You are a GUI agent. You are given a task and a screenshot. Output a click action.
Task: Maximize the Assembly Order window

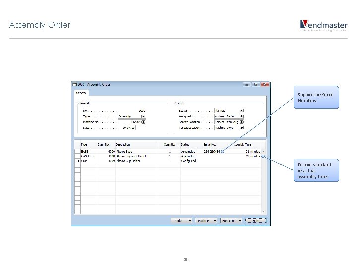pyautogui.click(x=256, y=84)
